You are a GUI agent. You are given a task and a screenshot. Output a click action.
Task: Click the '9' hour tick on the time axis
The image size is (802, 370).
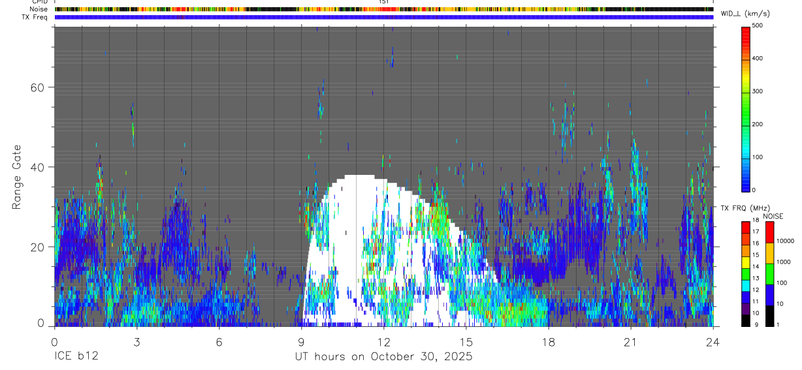[301, 341]
